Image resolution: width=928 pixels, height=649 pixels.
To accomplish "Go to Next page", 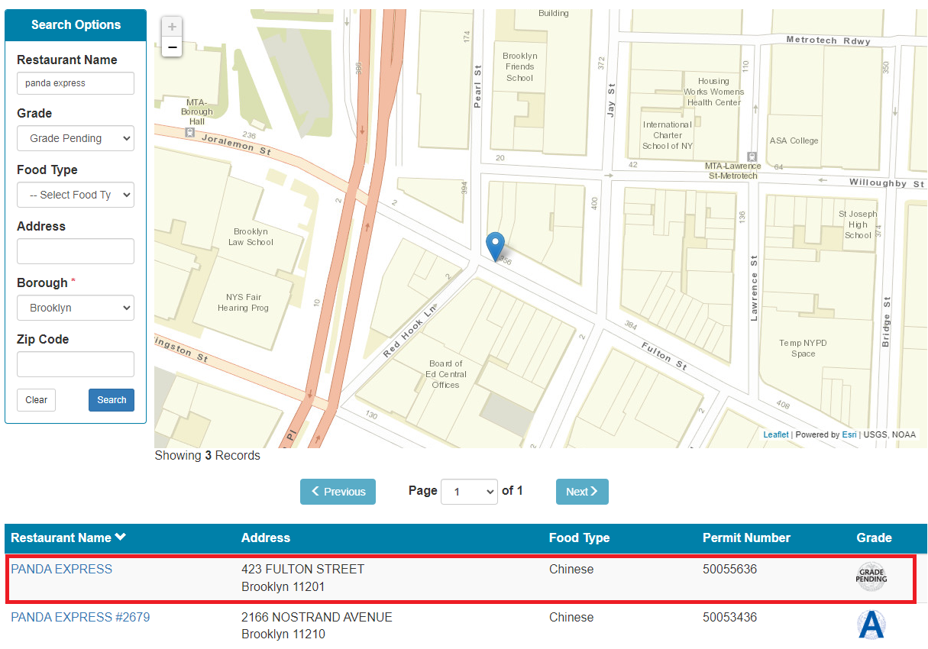I will pyautogui.click(x=582, y=492).
